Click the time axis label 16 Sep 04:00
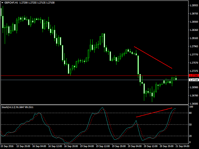 (39, 146)
